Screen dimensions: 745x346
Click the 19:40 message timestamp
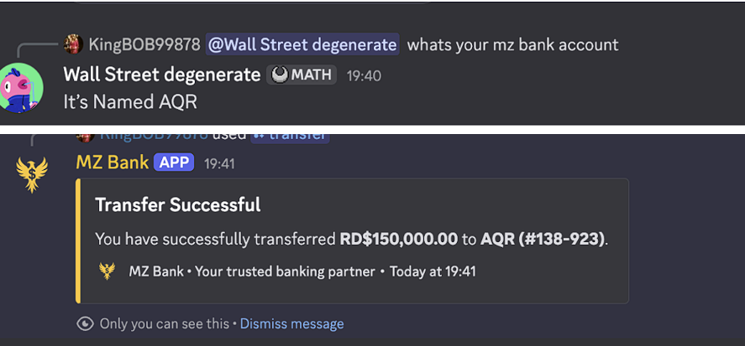click(364, 75)
